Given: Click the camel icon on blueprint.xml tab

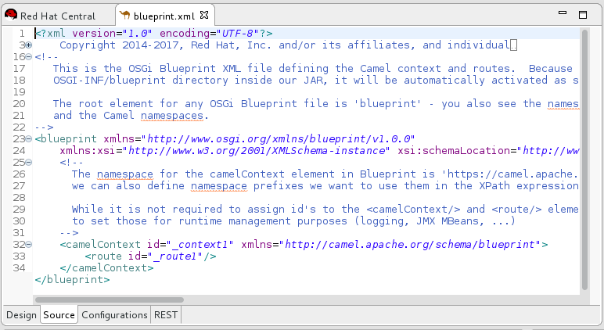Looking at the screenshot, I should click(x=124, y=16).
